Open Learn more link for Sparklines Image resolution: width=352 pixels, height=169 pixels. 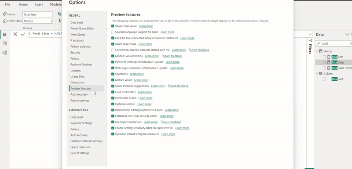[137, 74]
